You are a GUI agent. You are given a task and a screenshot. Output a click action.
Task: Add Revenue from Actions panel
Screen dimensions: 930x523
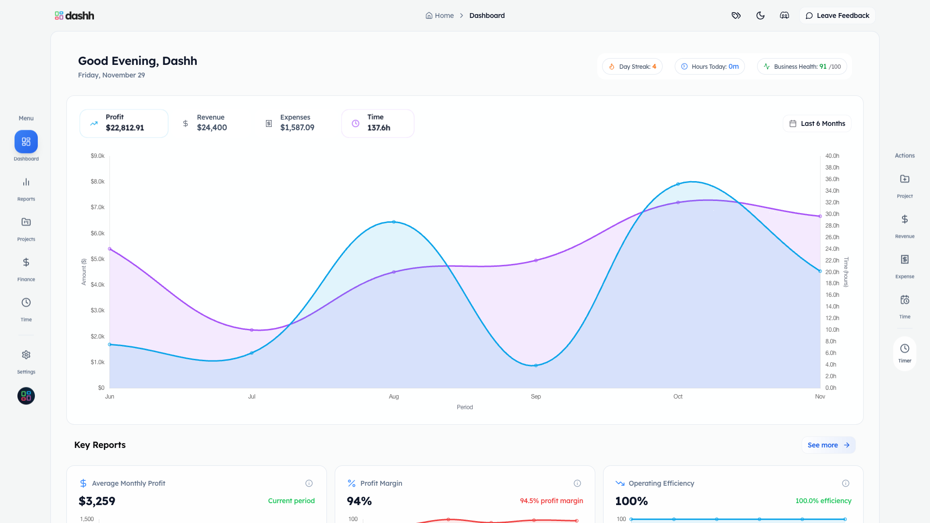pos(905,219)
